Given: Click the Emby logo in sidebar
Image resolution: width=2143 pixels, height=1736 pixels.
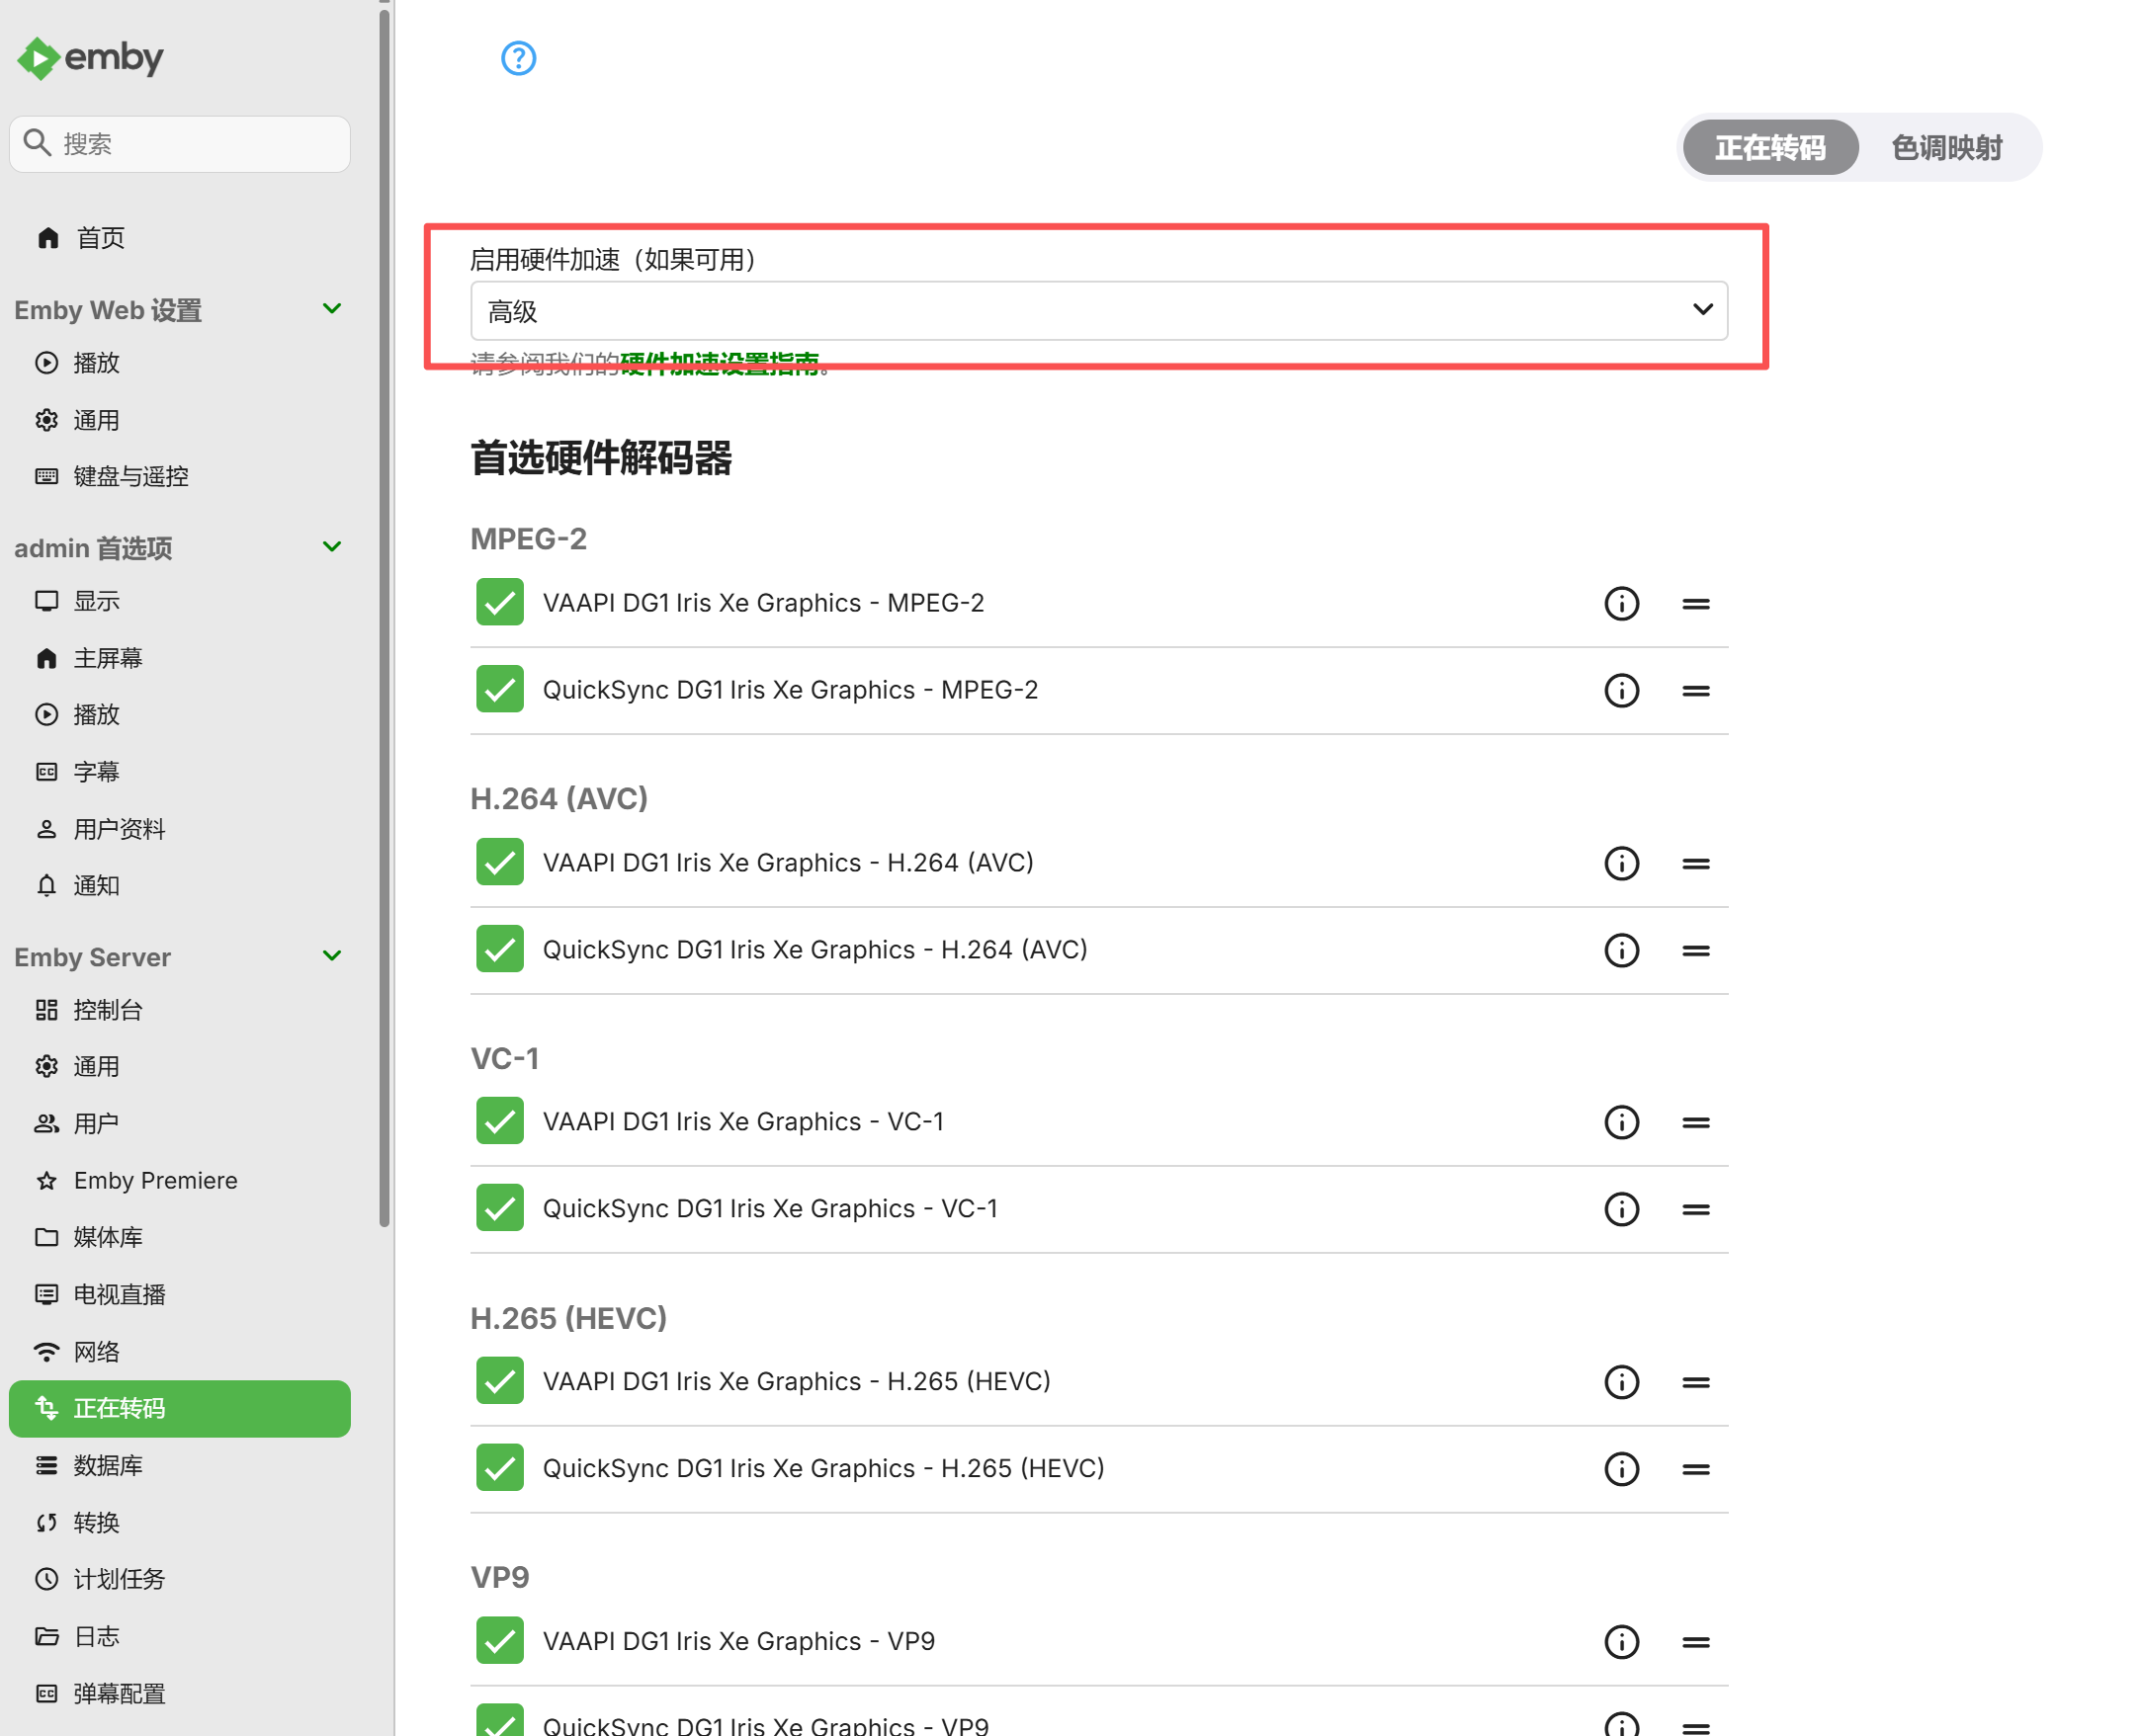Looking at the screenshot, I should pos(90,58).
